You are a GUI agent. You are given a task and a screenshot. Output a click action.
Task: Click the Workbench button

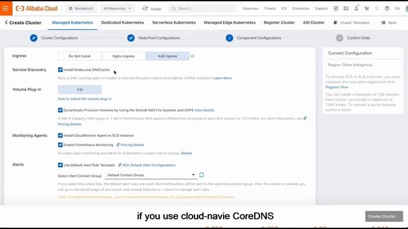point(81,8)
